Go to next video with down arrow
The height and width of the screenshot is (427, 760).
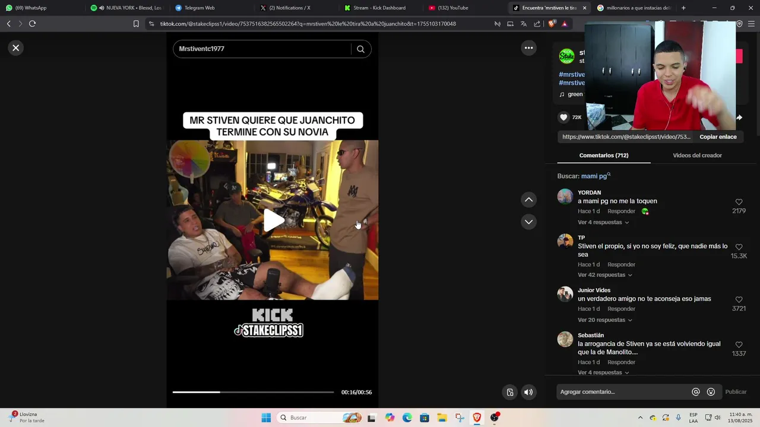coord(528,222)
